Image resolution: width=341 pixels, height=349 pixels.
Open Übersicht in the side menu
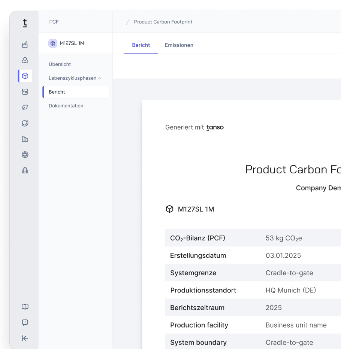pyautogui.click(x=60, y=64)
